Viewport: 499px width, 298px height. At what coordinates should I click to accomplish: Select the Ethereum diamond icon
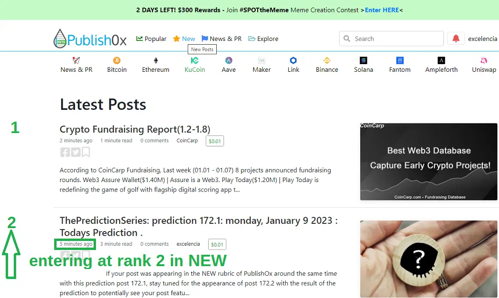click(x=155, y=60)
